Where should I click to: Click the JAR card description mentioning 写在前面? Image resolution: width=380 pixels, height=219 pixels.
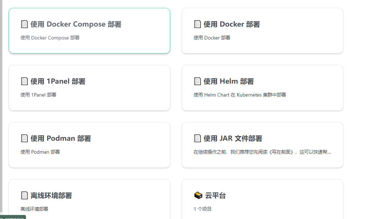coord(262,152)
